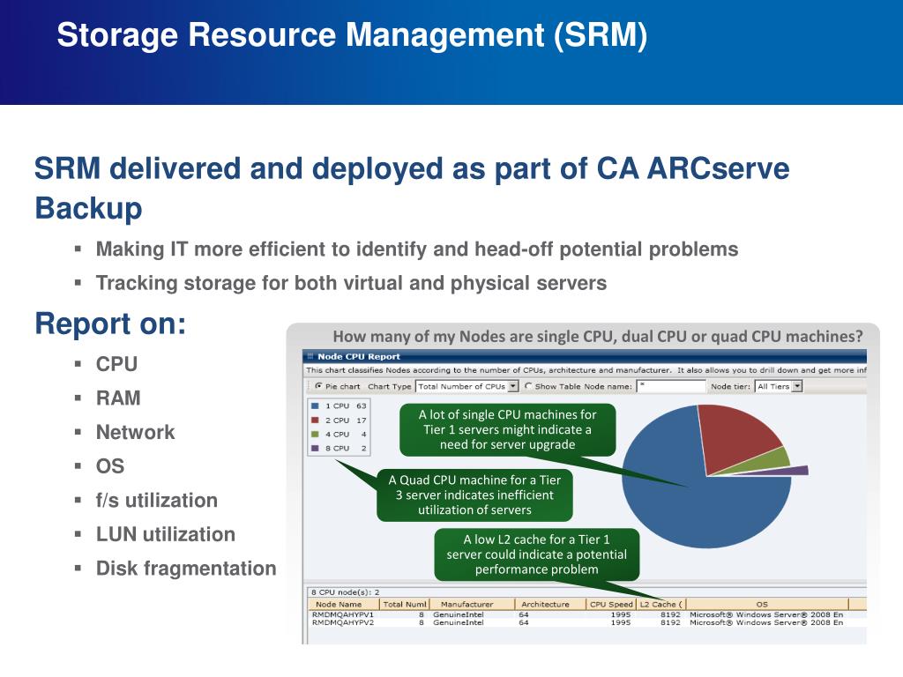903x677 pixels.
Task: Click the Node CPU Report title text
Action: pos(359,356)
